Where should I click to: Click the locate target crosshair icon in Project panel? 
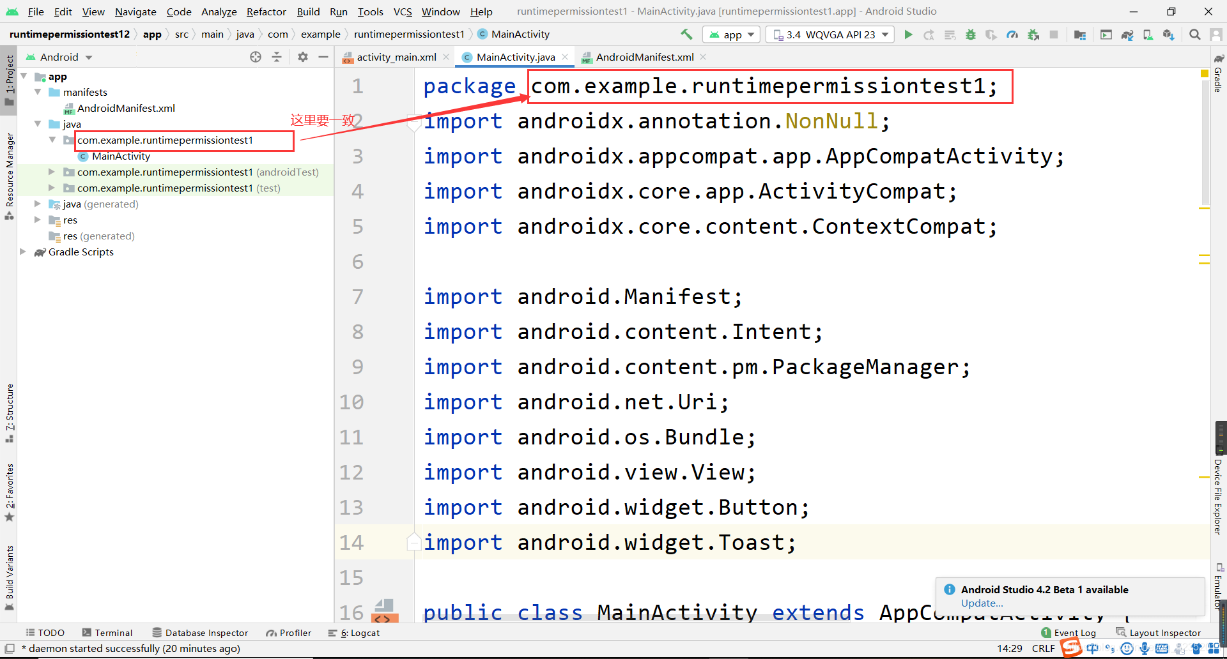(x=256, y=57)
